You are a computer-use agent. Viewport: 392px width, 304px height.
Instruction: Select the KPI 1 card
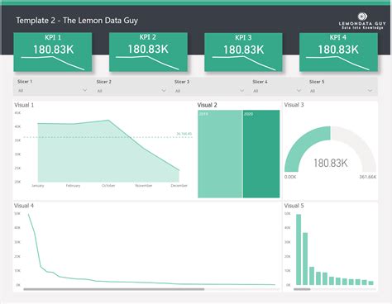pyautogui.click(x=53, y=52)
